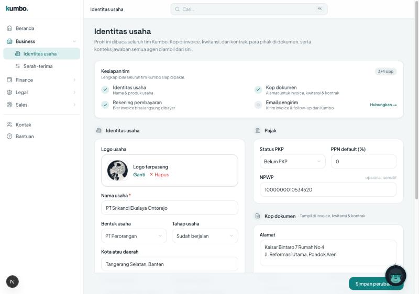Click Hapus to remove logo
Screen dimensions: 419x294
pyautogui.click(x=161, y=175)
